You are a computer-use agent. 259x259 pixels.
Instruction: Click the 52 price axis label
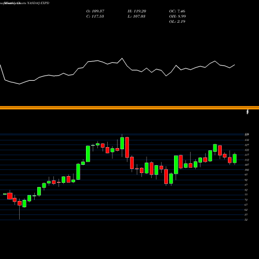click(x=247, y=220)
